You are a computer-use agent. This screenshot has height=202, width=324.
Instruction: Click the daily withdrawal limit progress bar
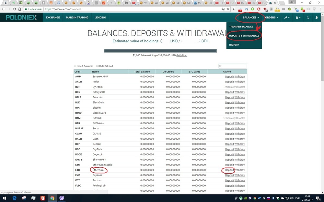[160, 51]
